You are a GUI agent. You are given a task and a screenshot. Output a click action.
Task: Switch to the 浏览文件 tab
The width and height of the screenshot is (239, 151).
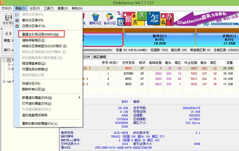[86, 57]
